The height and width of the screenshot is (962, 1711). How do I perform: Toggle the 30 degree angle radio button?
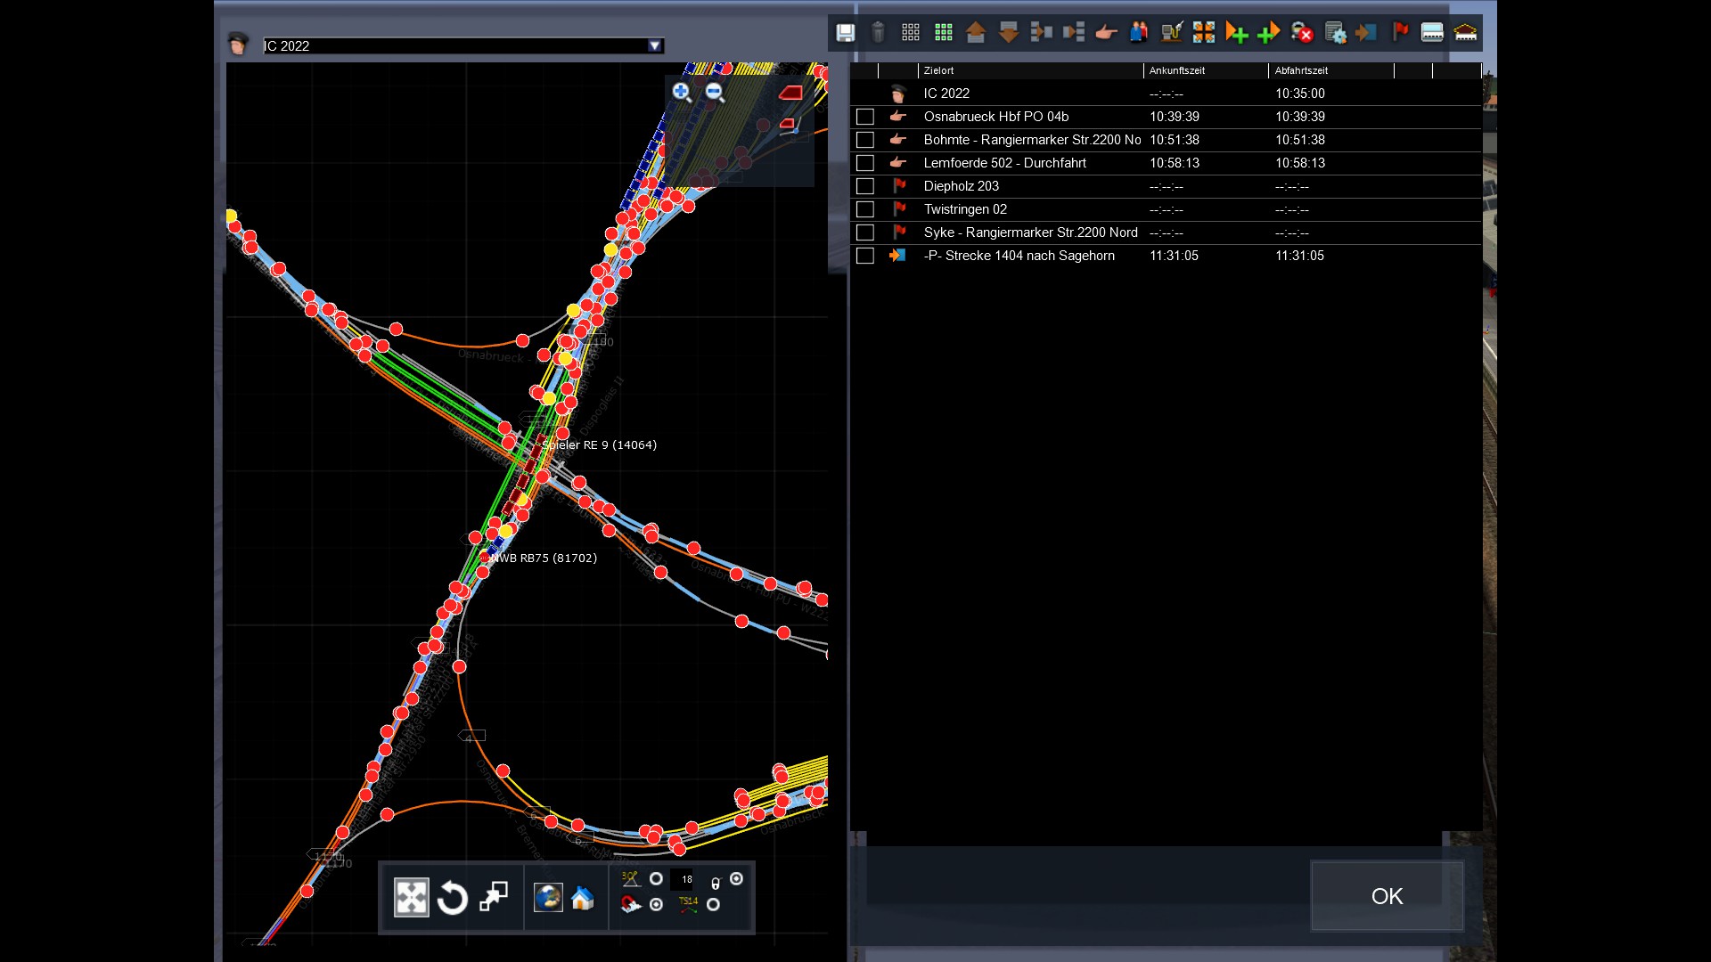coord(656,879)
